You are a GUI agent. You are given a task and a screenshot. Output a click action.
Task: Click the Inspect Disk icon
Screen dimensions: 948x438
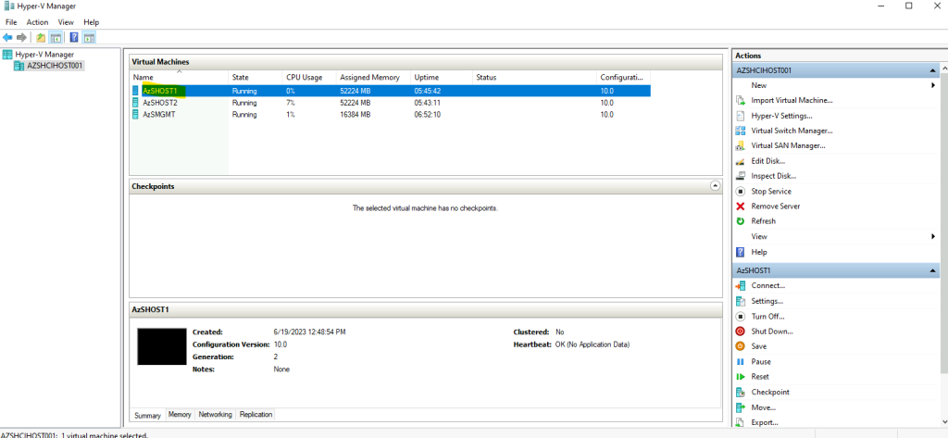(740, 176)
